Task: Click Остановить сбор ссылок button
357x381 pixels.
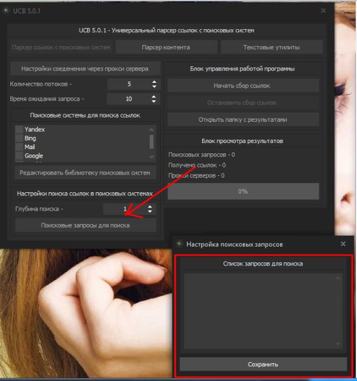Action: tap(243, 102)
